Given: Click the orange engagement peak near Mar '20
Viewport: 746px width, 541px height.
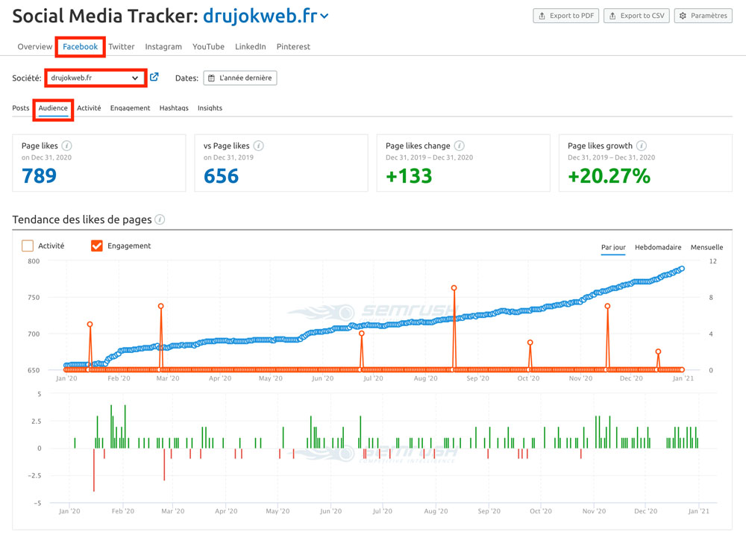Looking at the screenshot, I should 161,306.
